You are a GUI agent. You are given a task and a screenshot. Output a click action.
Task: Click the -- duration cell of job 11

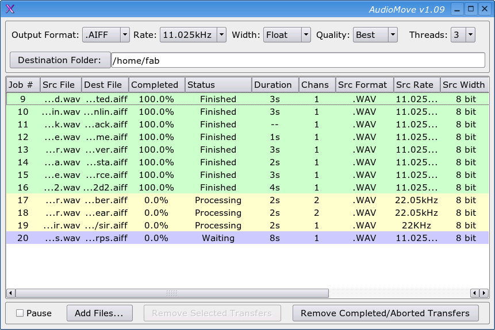(275, 125)
